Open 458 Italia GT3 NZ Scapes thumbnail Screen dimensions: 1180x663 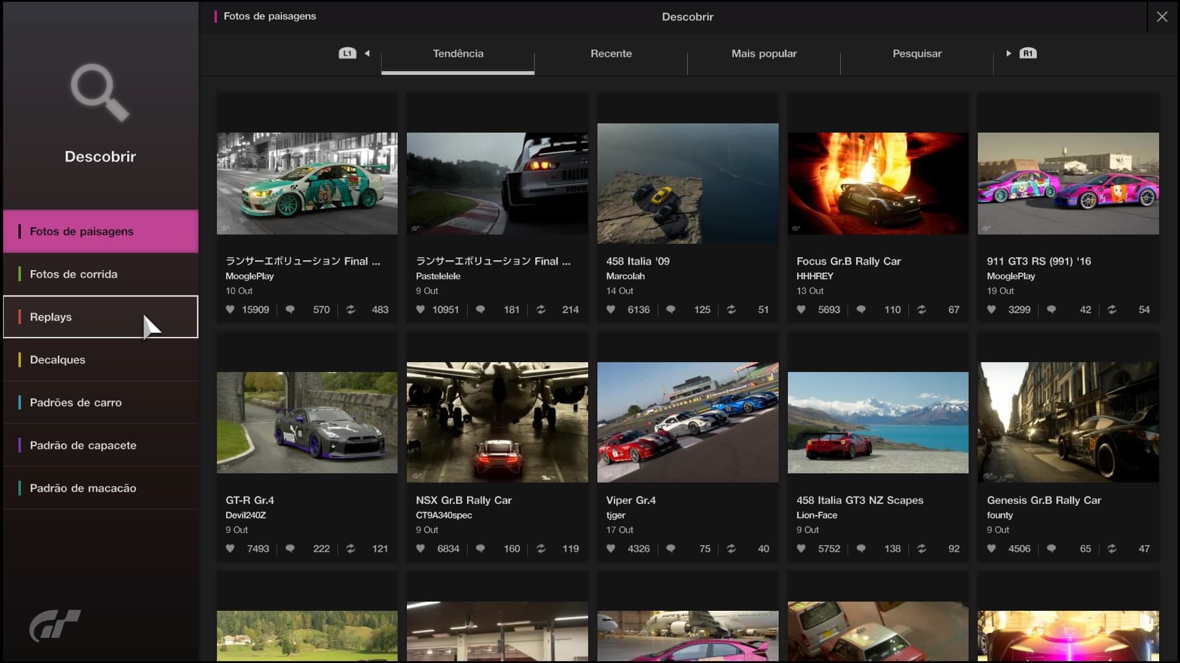click(x=878, y=422)
